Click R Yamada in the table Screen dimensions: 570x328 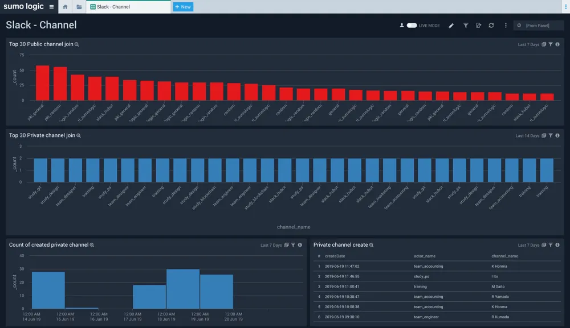pos(500,297)
